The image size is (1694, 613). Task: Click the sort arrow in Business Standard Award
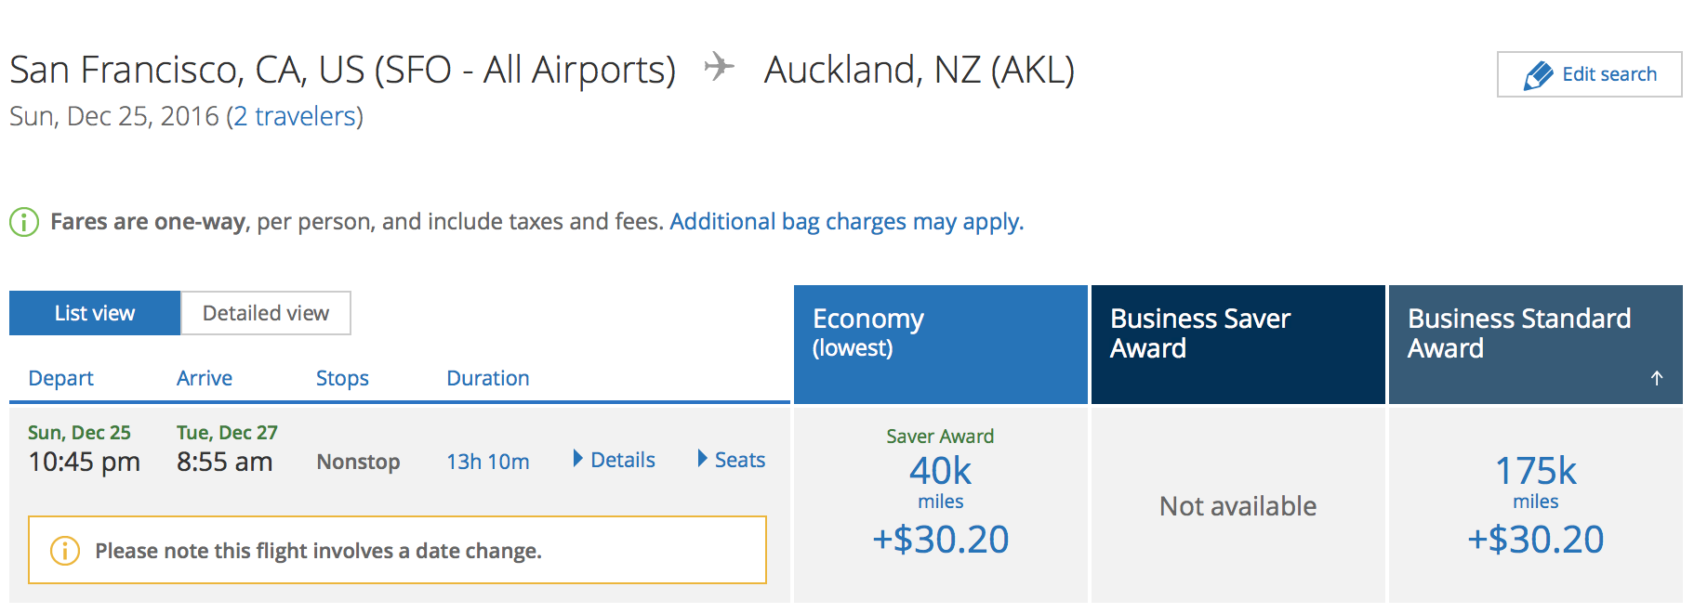[x=1657, y=378]
